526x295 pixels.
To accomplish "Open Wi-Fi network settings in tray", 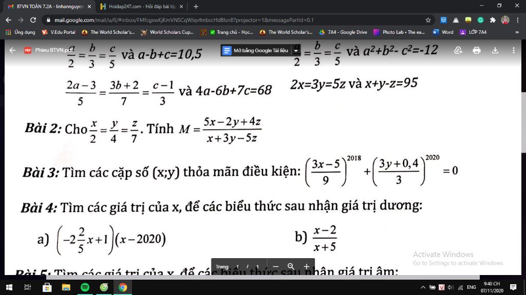I will (461, 287).
